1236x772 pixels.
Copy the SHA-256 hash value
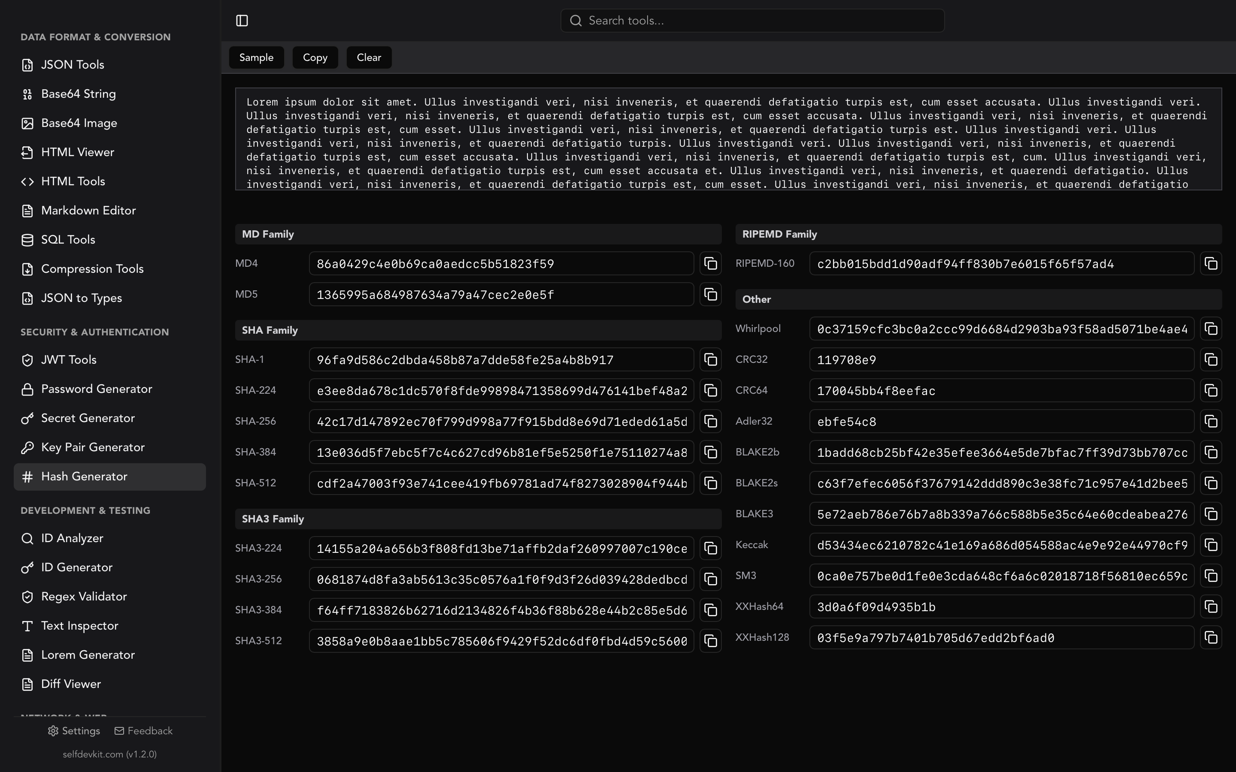click(x=710, y=421)
